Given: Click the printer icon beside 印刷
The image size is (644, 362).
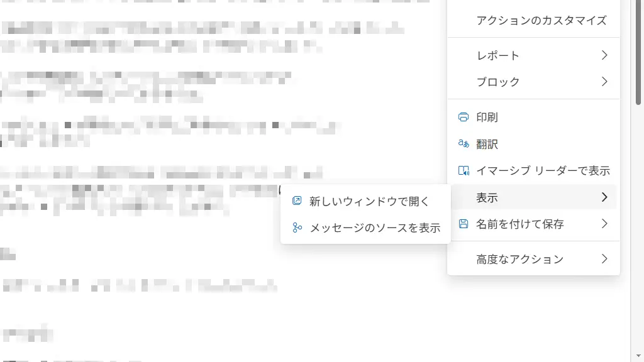Looking at the screenshot, I should [x=464, y=117].
